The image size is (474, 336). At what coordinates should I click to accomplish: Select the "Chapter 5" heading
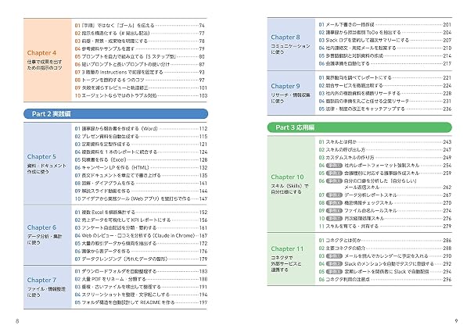pyautogui.click(x=41, y=157)
